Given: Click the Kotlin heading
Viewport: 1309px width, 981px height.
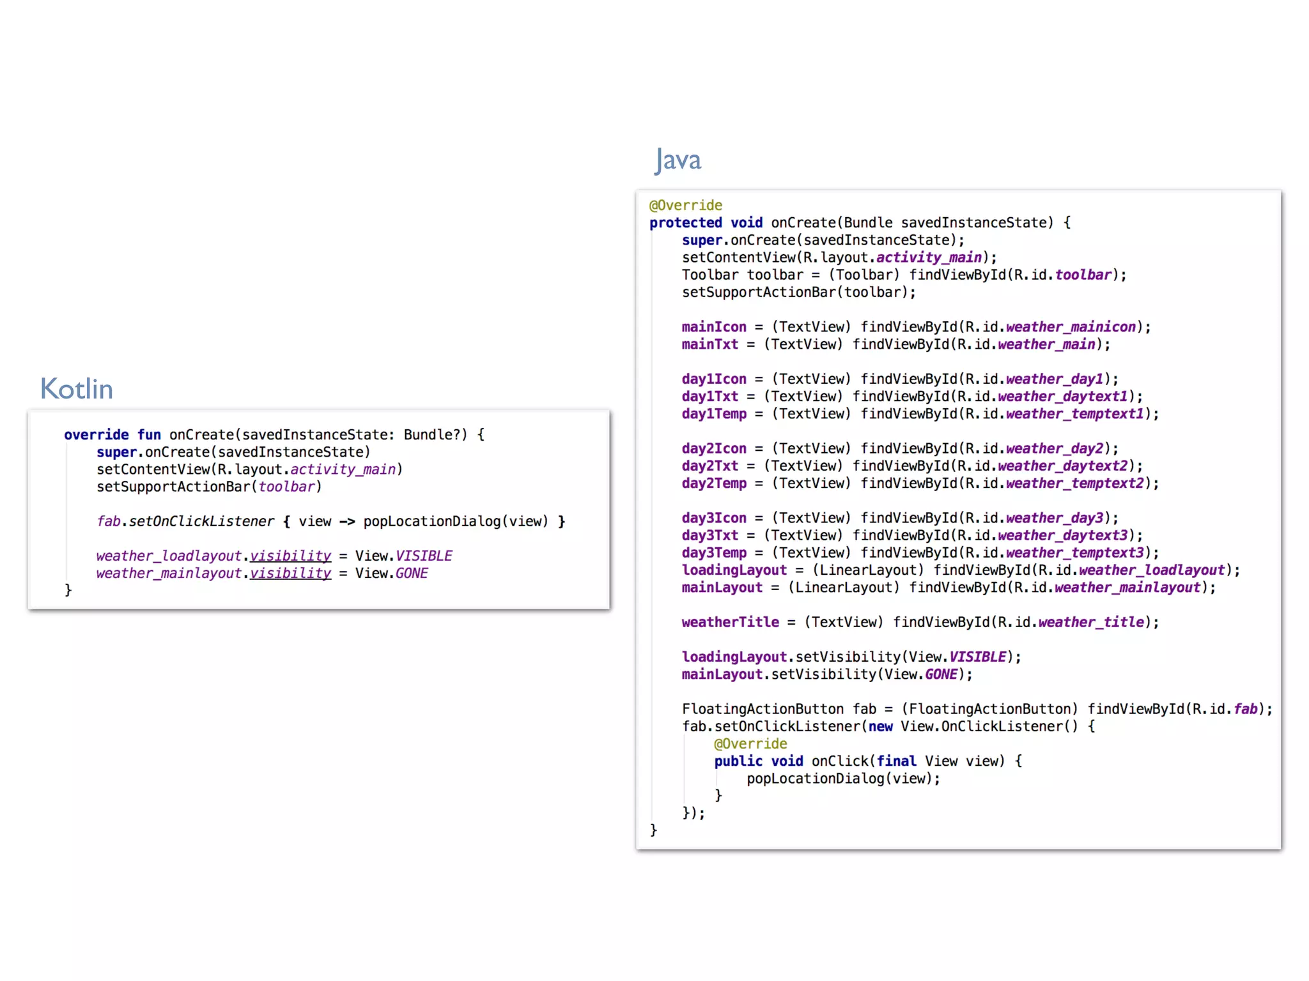Looking at the screenshot, I should pos(76,388).
